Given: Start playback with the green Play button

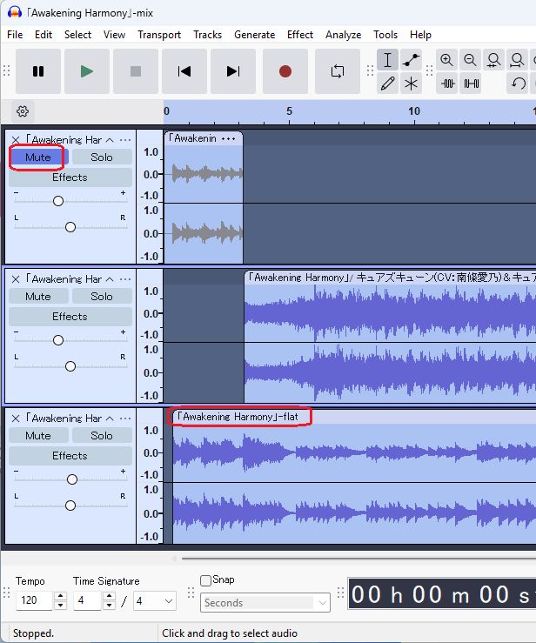Looking at the screenshot, I should (x=86, y=71).
